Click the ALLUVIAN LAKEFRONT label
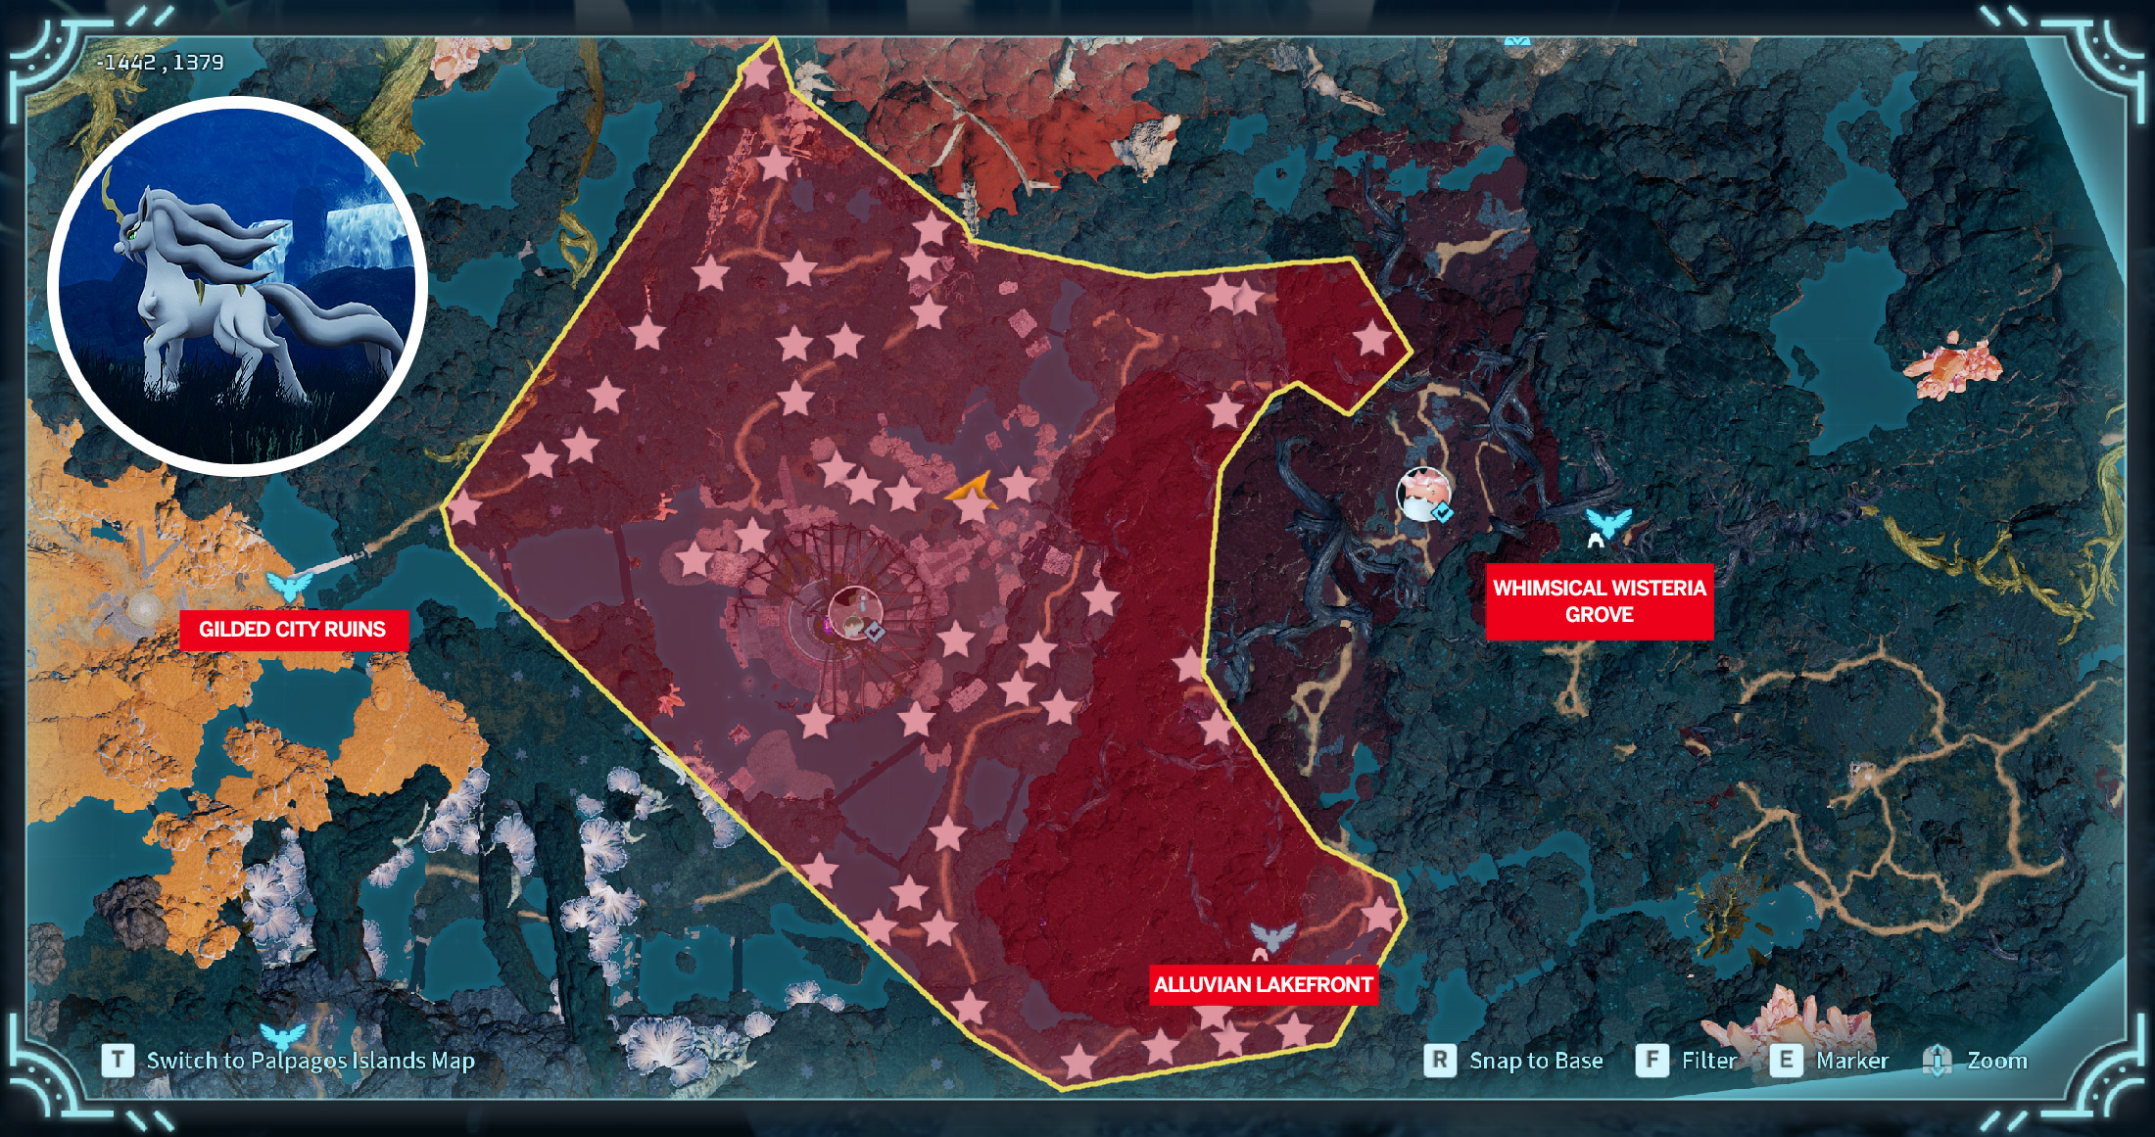 pos(1263,985)
